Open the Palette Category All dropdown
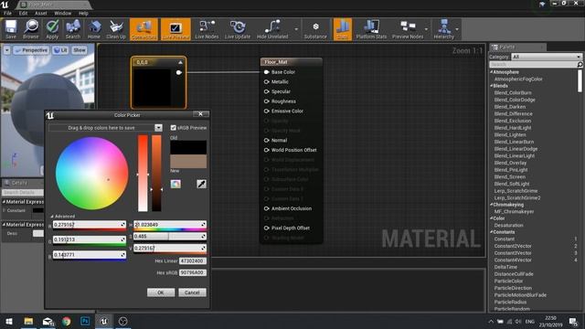Image resolution: width=585 pixels, height=329 pixels. point(547,57)
